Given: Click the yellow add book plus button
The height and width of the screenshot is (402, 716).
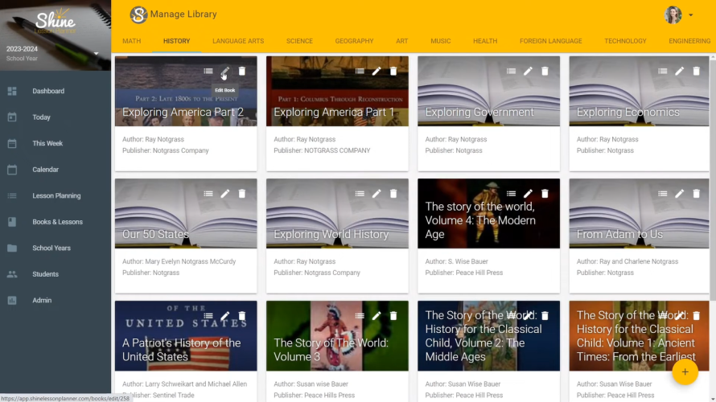Looking at the screenshot, I should click(685, 371).
